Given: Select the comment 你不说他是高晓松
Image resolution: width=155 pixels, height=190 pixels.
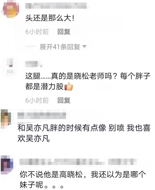Looking at the screenshot, I should (x=83, y=179).
